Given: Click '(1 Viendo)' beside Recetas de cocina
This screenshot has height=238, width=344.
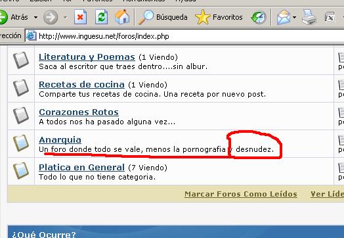Looking at the screenshot, I should (148, 85).
